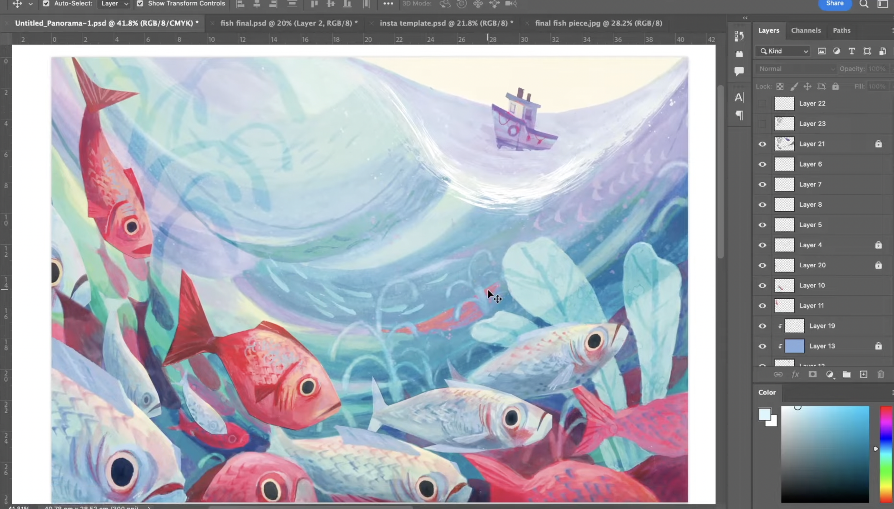The width and height of the screenshot is (894, 509).
Task: Click the trash icon to delete layer
Action: (x=880, y=374)
